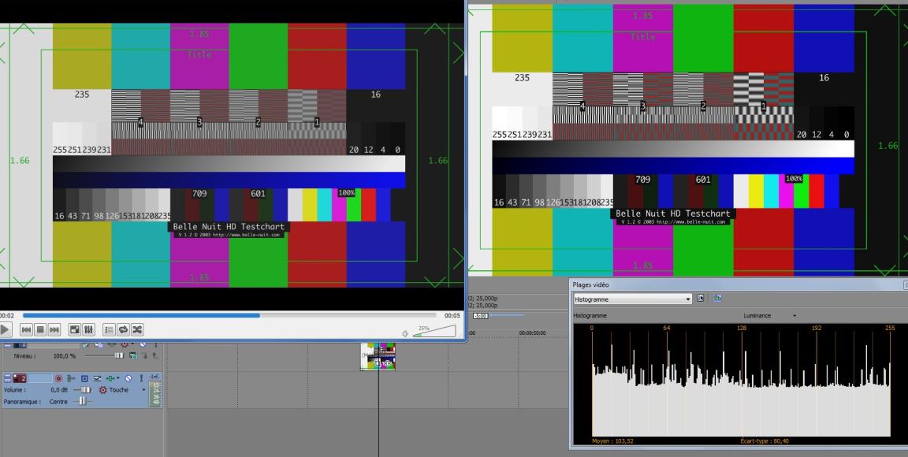The image size is (908, 457).
Task: Click the -5:00 scroll handle above the timeline
Action: click(x=480, y=316)
